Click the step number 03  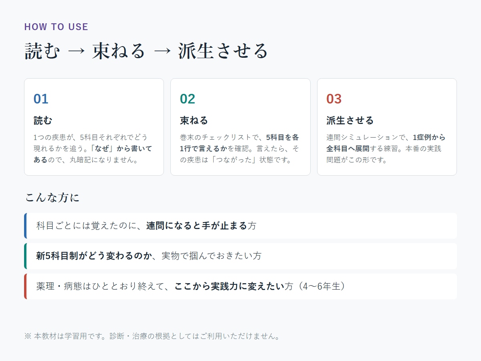[334, 99]
